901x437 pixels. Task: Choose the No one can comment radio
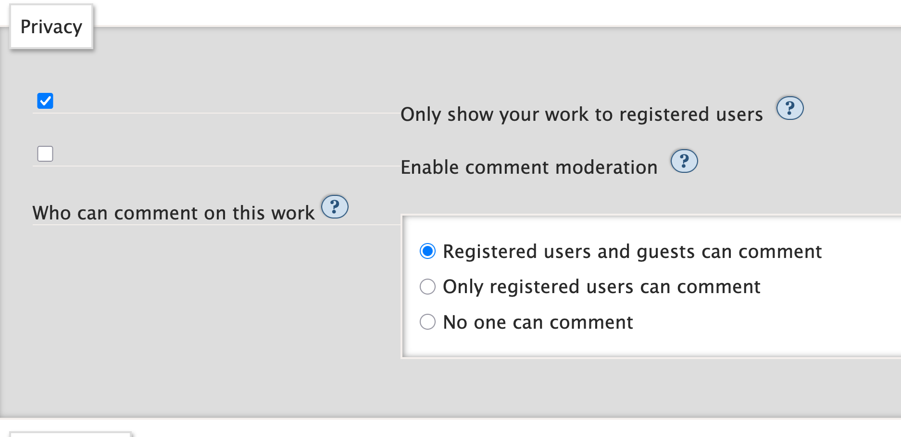[x=427, y=322]
